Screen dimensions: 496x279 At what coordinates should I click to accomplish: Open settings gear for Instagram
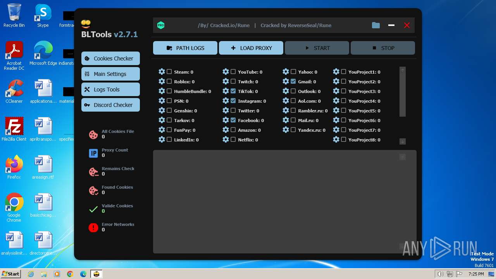click(x=226, y=101)
